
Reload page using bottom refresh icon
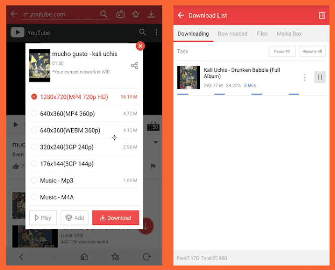(147, 257)
